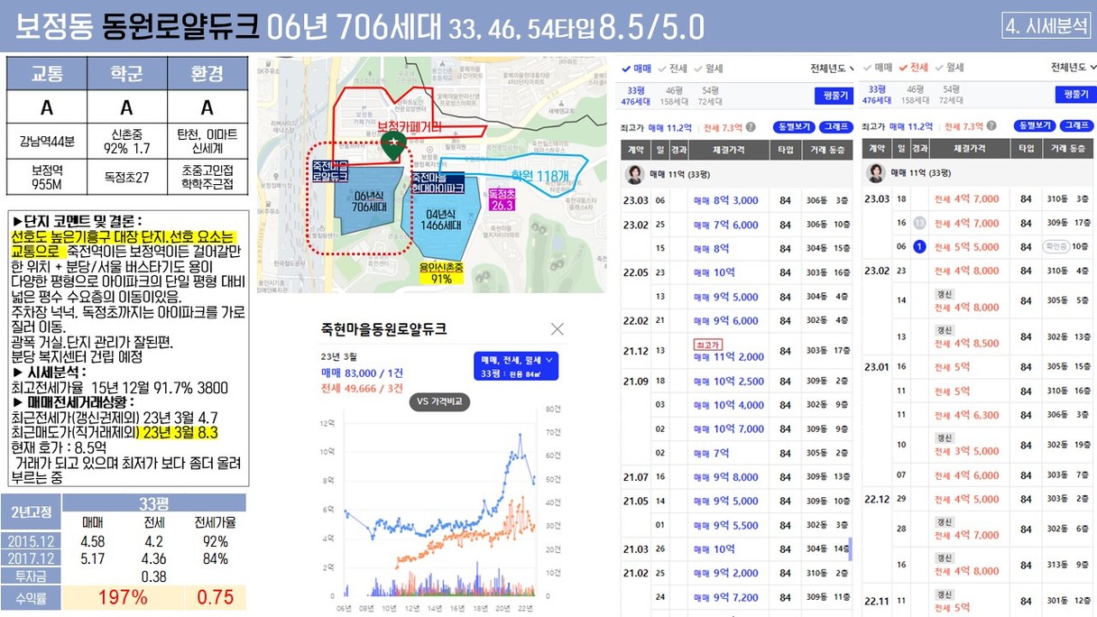Viewport: 1097px width, 617px height.
Task: Click the gray 13 badge in the 전세 list
Action: coord(919,223)
